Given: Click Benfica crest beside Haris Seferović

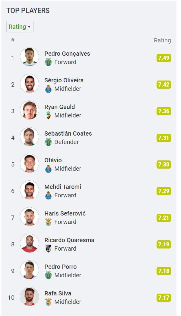Looking at the screenshot, I should point(48,222).
